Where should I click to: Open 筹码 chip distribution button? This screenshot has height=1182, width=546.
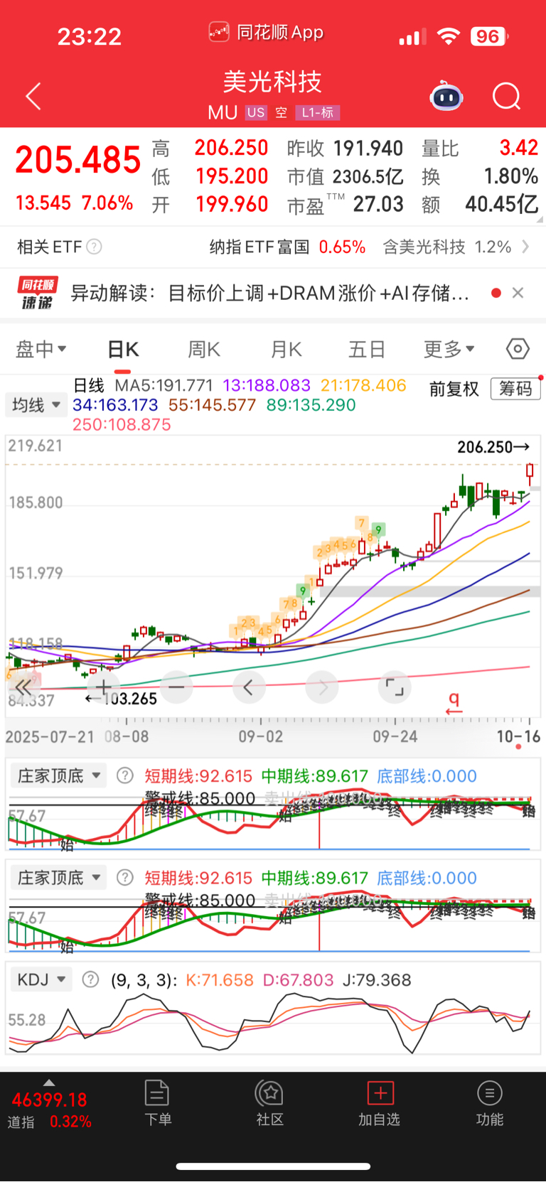coord(515,389)
